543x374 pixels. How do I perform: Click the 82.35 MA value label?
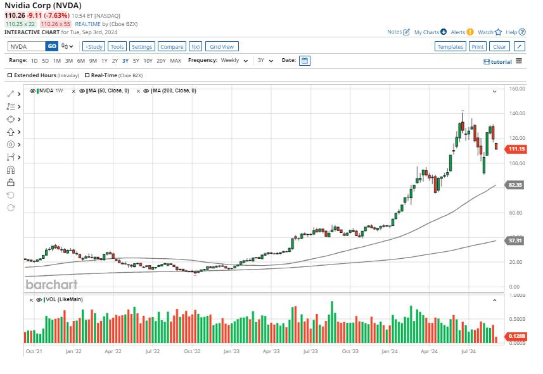coord(515,185)
